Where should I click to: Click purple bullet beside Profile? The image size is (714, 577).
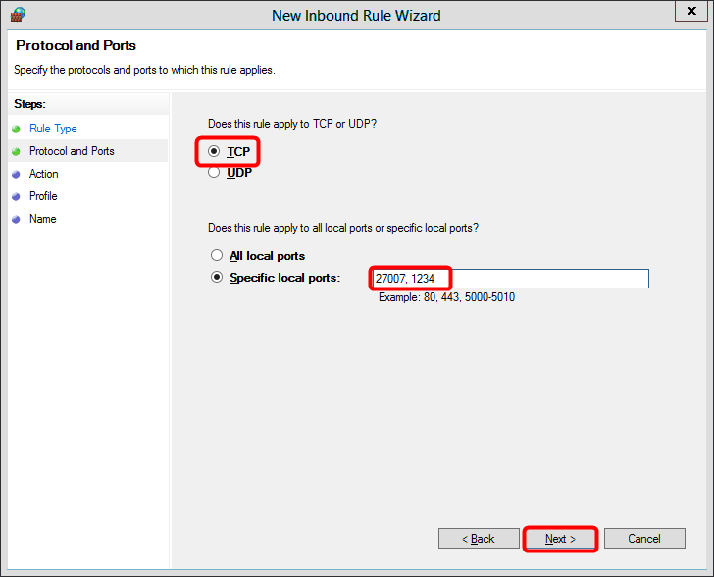click(x=16, y=196)
